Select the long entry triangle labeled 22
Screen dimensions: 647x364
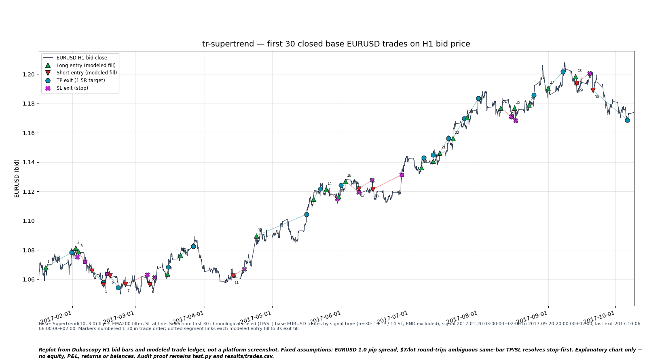pyautogui.click(x=453, y=138)
